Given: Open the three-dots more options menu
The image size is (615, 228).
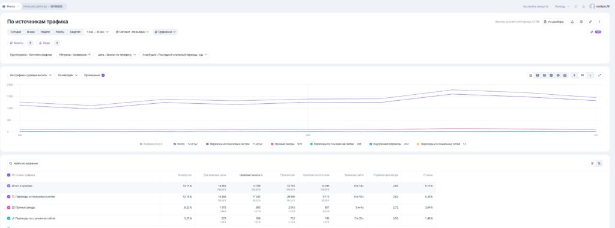Looking at the screenshot, I should point(599,22).
